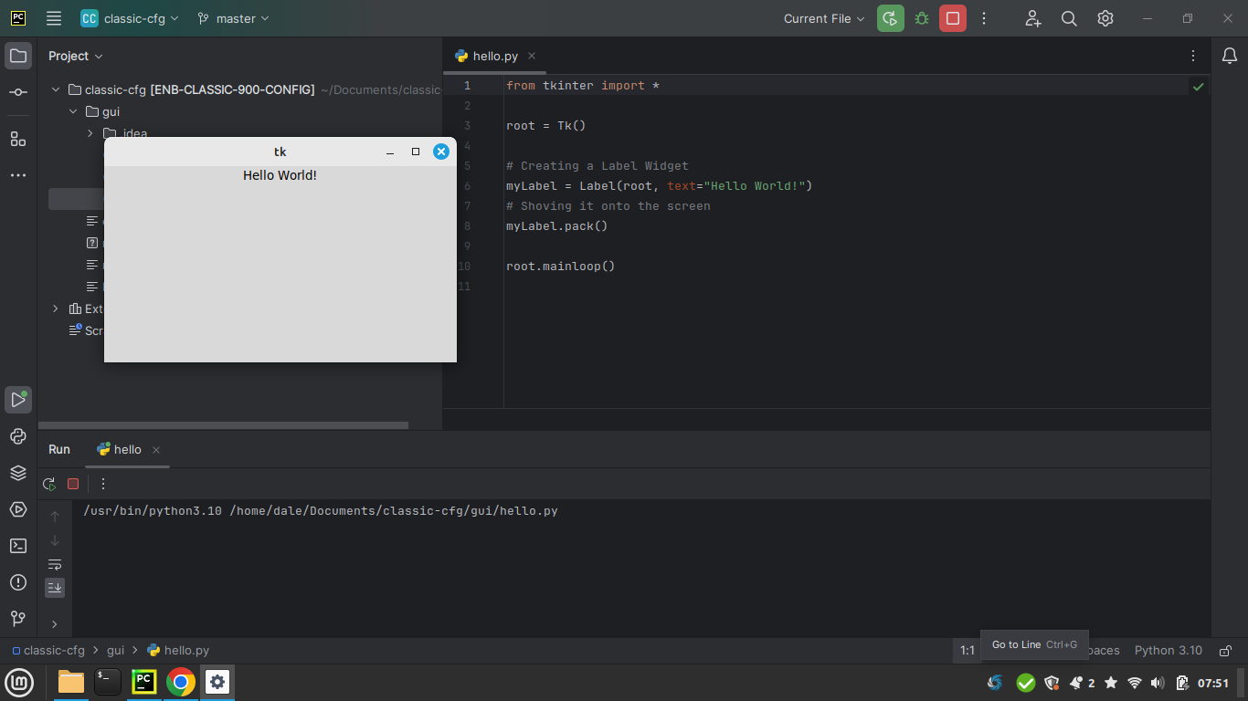Toggle soft-wrap in the Run console output
Screen dimensions: 1248x701
[x=55, y=564]
